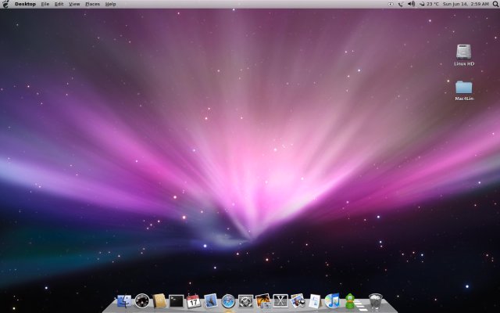Click the X11 icon in the dock
The image size is (500, 313).
(280, 300)
